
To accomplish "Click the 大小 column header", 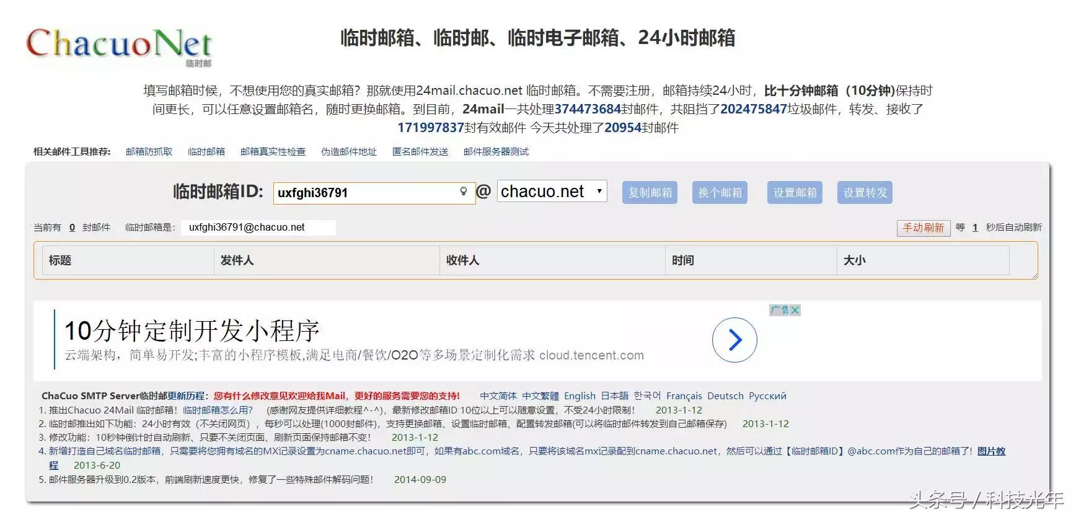I will tap(923, 260).
